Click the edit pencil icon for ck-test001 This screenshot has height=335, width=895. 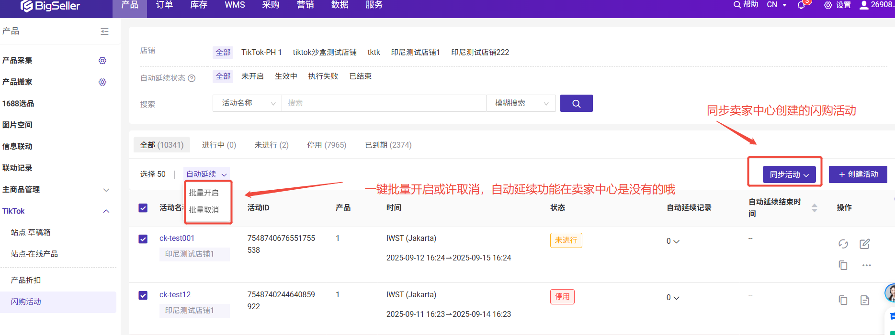point(864,244)
